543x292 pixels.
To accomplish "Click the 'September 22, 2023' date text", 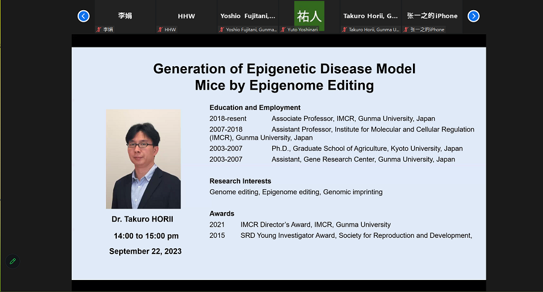I will 146,251.
